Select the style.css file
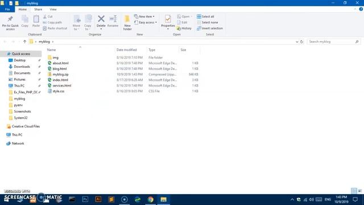This screenshot has height=205, width=364. point(56,91)
